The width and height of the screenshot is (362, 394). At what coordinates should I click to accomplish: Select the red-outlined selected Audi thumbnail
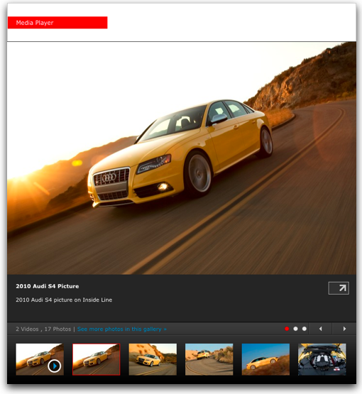coord(97,359)
